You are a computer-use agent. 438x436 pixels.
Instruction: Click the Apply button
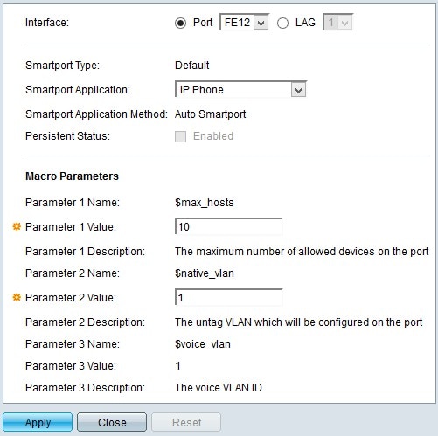pyautogui.click(x=38, y=422)
